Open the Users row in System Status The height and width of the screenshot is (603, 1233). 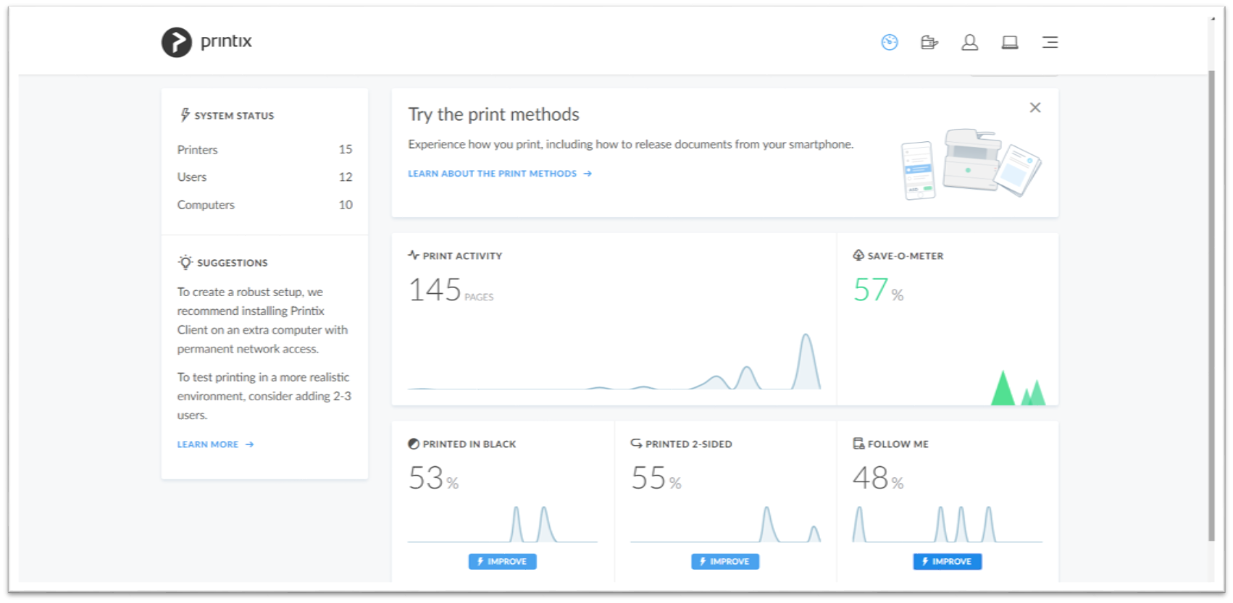[x=264, y=177]
